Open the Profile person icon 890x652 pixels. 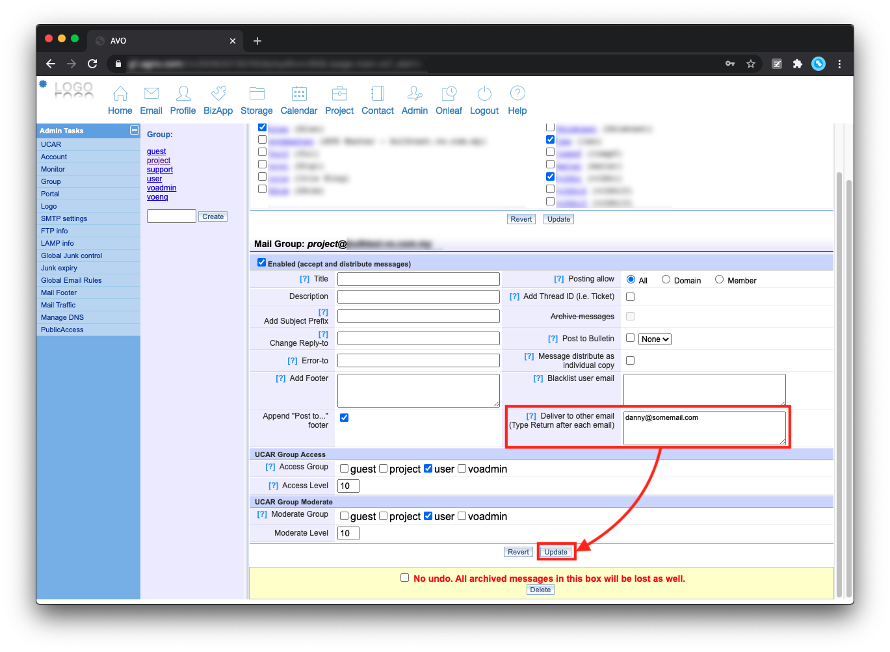click(x=183, y=94)
